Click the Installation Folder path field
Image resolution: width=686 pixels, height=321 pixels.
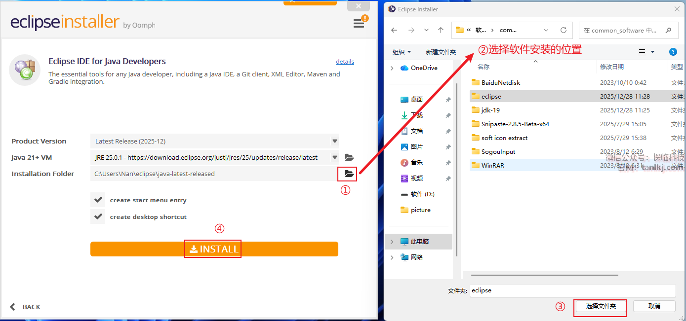click(213, 174)
